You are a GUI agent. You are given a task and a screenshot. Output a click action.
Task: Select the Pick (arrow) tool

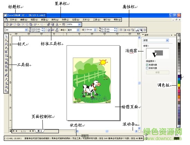tap(6, 36)
